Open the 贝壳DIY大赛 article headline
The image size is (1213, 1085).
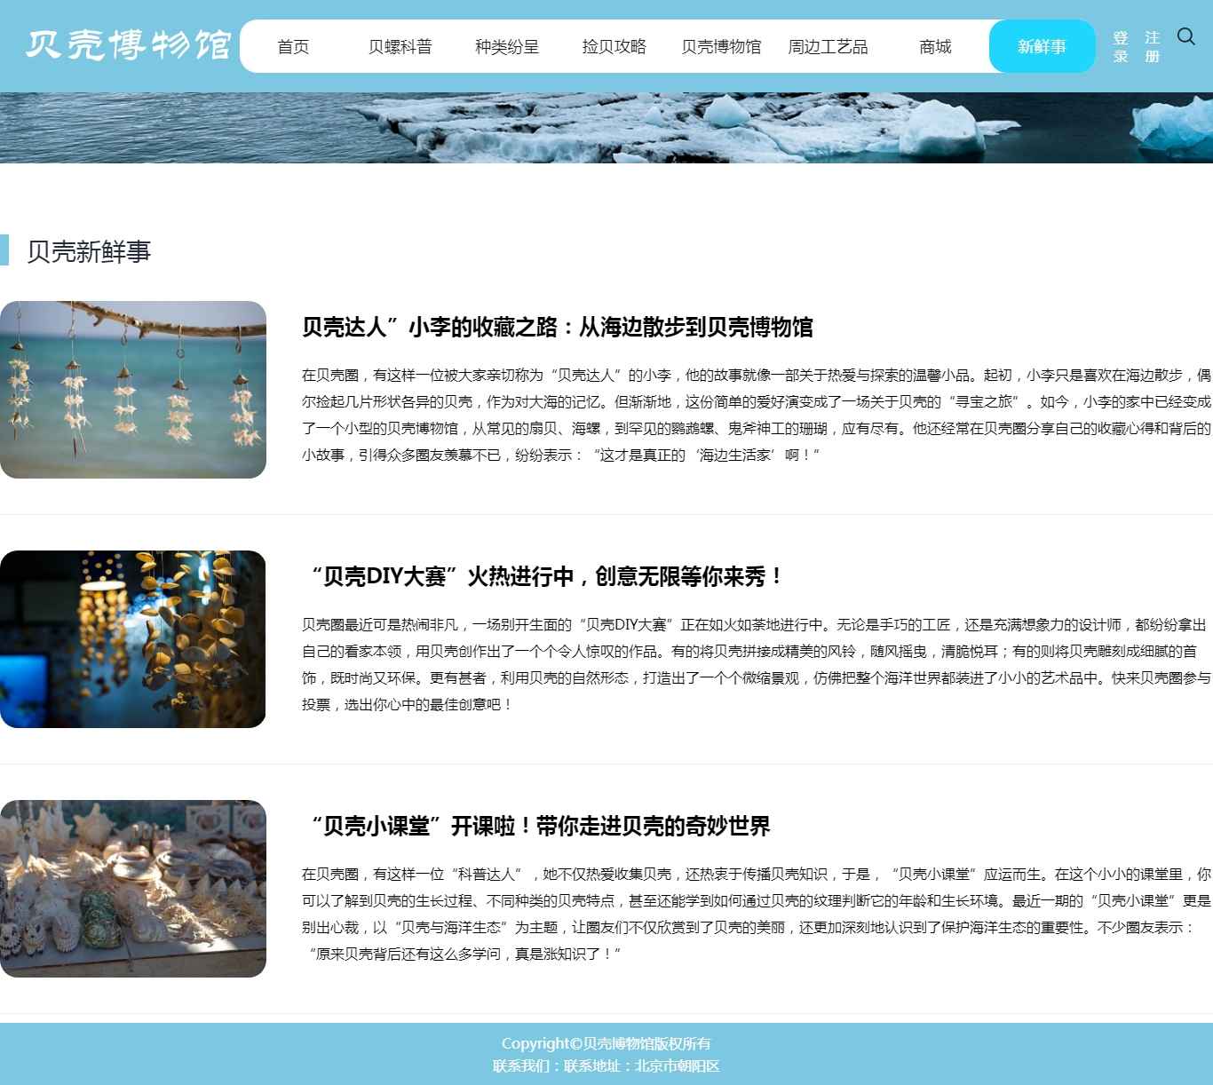(x=543, y=577)
